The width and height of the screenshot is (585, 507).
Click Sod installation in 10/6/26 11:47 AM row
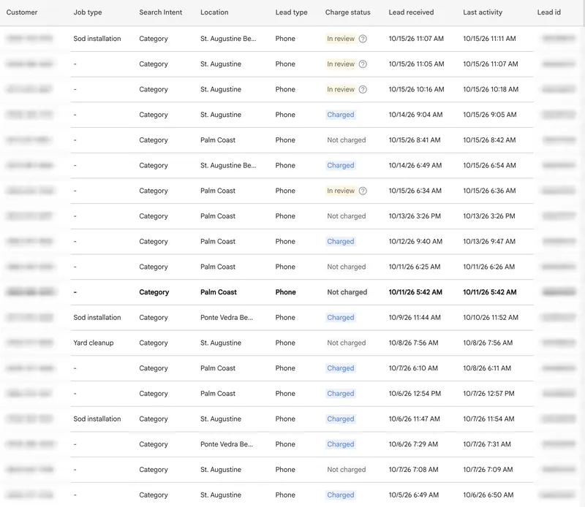pos(97,419)
